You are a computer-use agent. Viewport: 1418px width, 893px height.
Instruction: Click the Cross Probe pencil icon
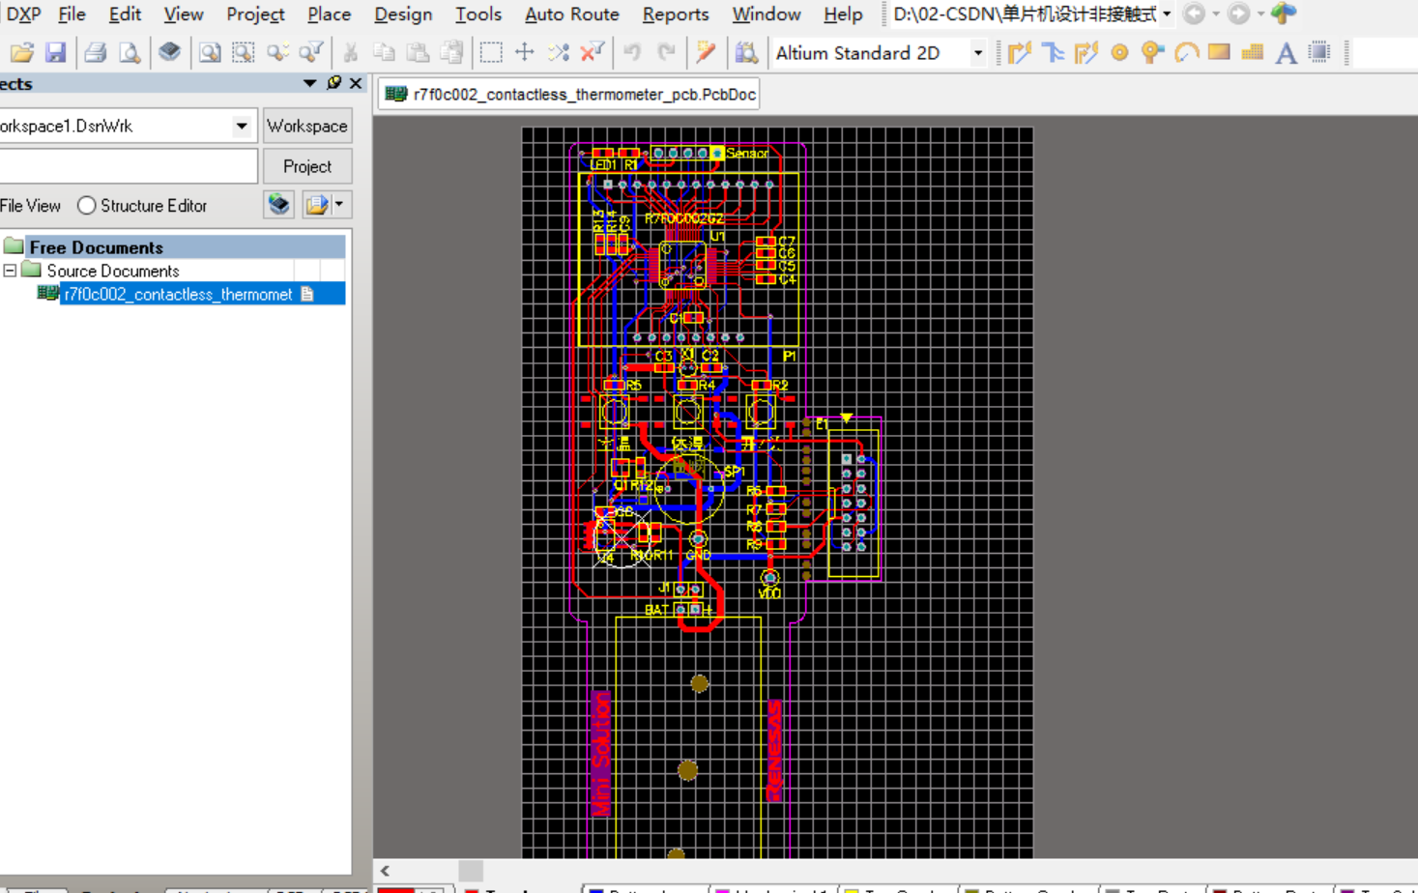click(706, 52)
